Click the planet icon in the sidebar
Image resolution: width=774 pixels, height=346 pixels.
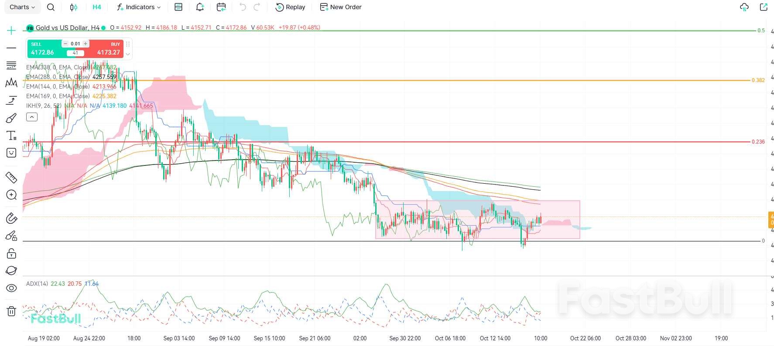[11, 271]
